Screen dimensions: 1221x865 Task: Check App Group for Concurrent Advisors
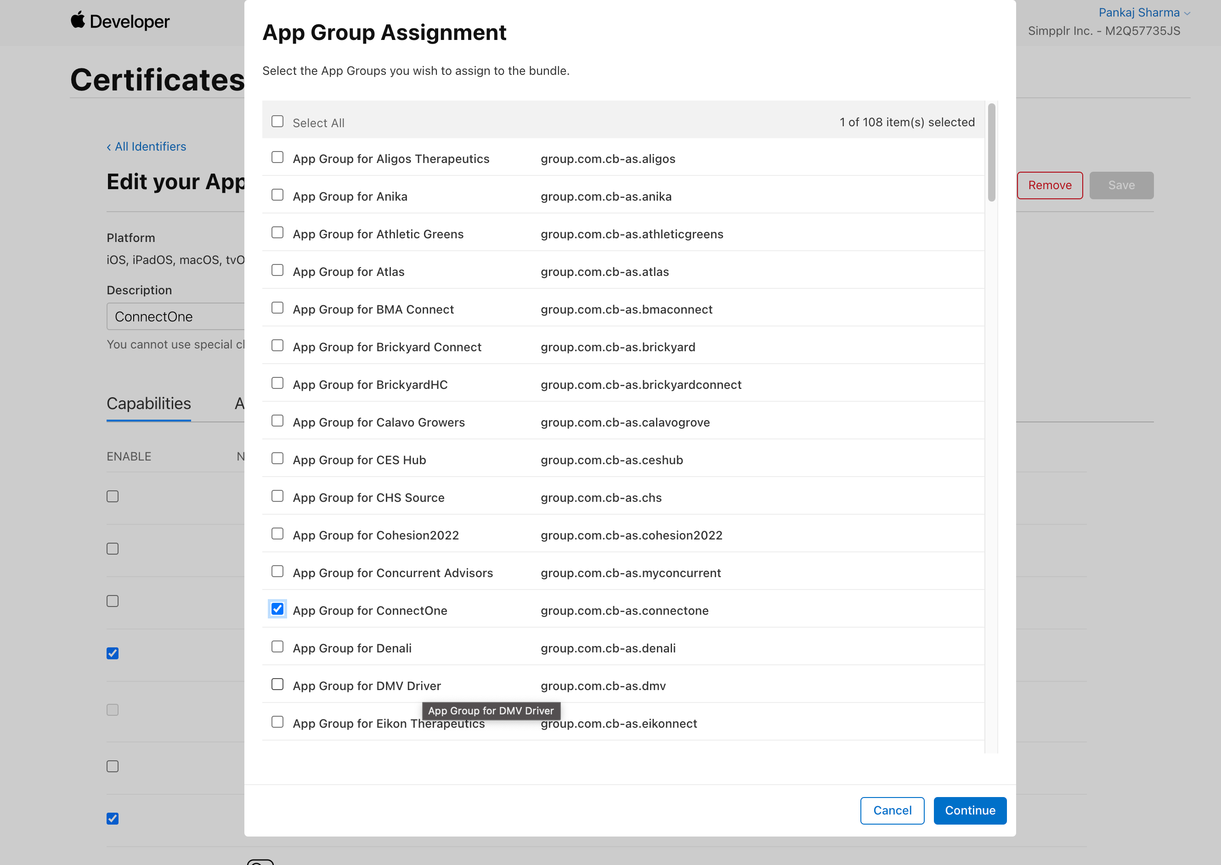coord(277,572)
